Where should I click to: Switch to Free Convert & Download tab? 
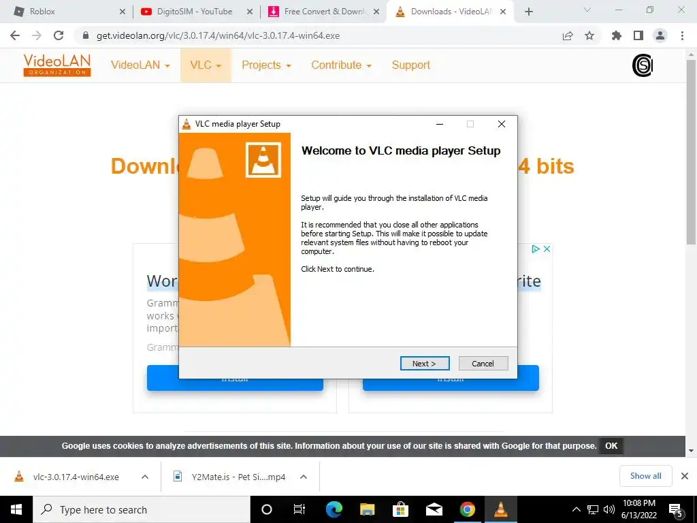pyautogui.click(x=325, y=12)
